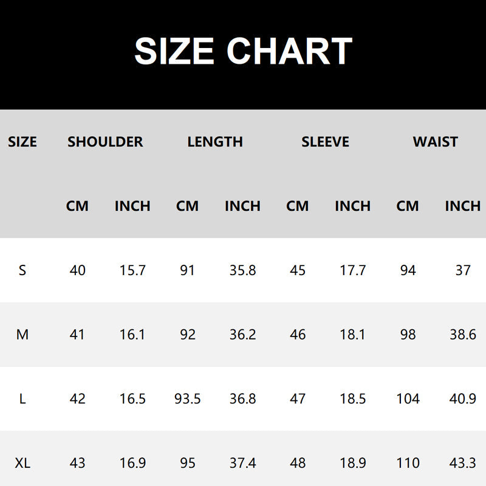
Task: Select the SLEEVE column header
Action: coord(325,142)
